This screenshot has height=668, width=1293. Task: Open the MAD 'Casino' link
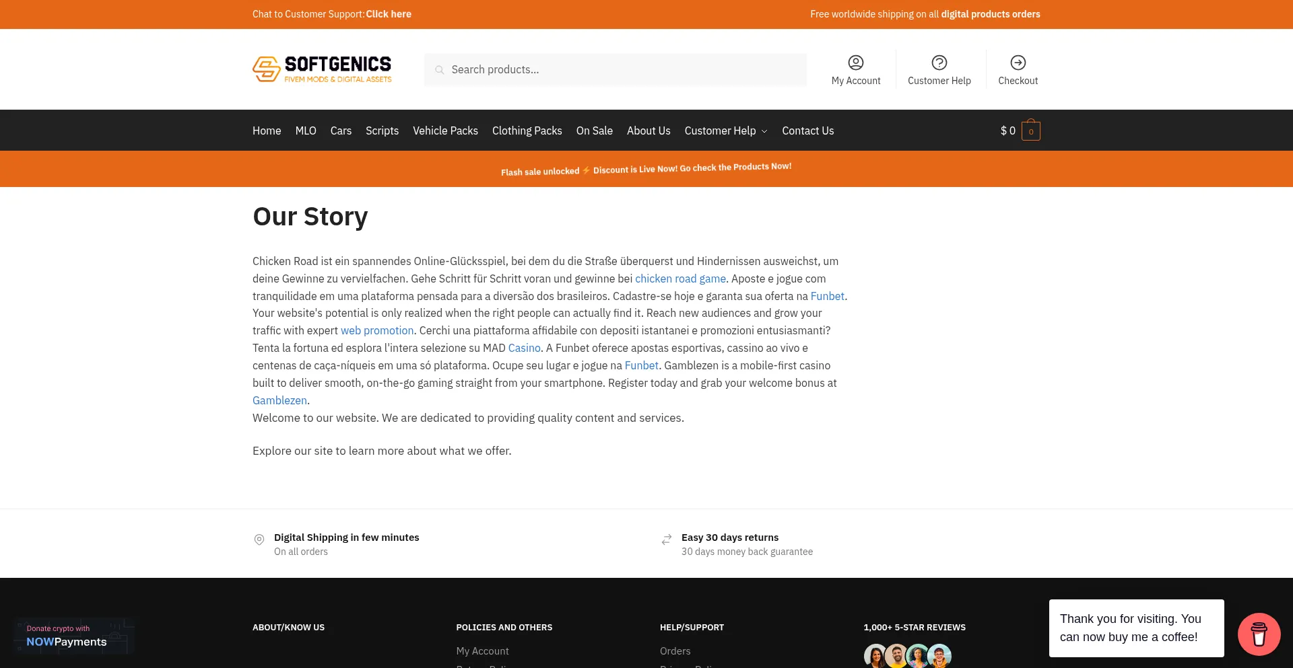(524, 348)
